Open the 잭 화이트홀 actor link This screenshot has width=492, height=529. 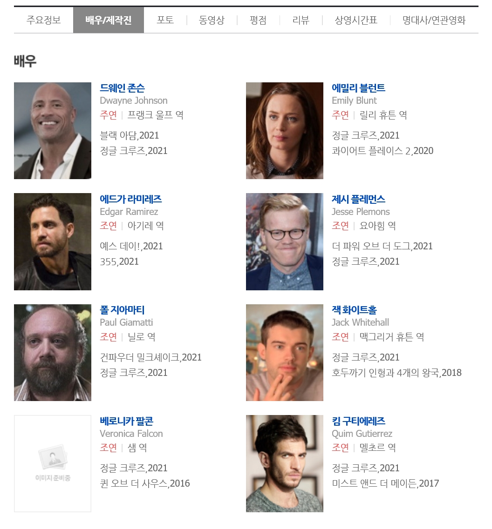click(354, 310)
